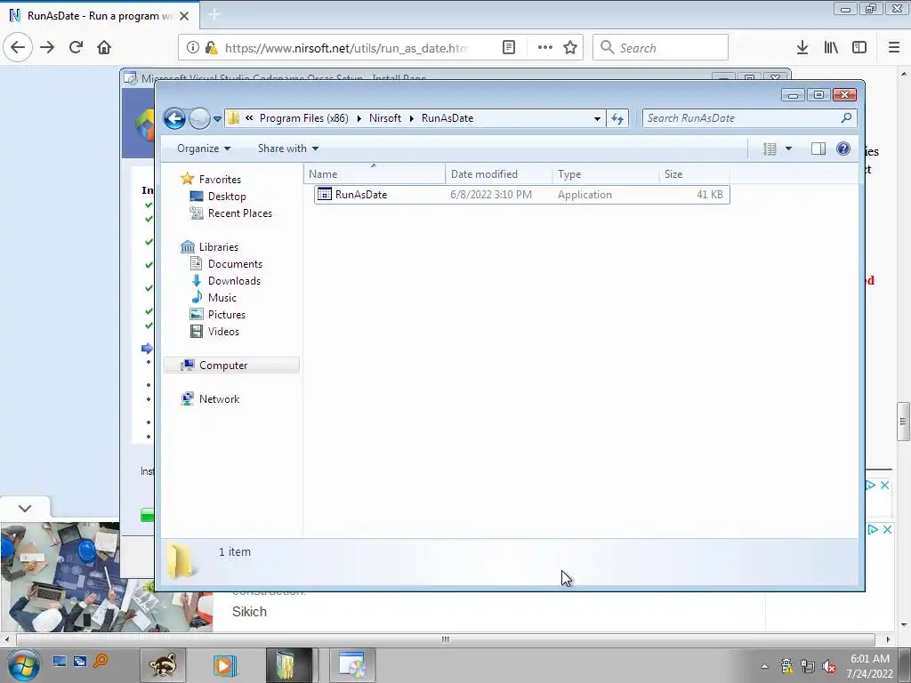This screenshot has width=911, height=683.
Task: Open Explorer recent pages dropdown
Action: (x=217, y=118)
